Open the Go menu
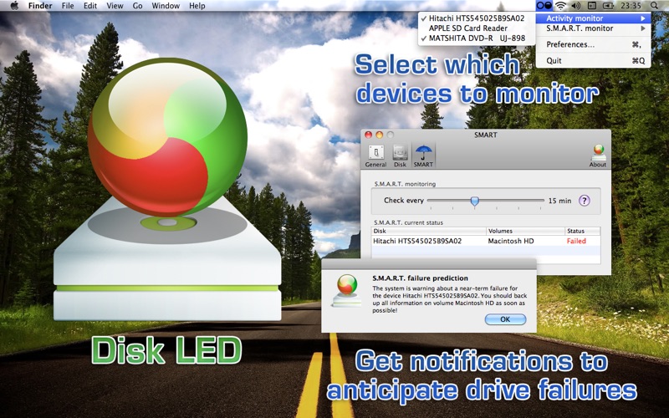 137,6
